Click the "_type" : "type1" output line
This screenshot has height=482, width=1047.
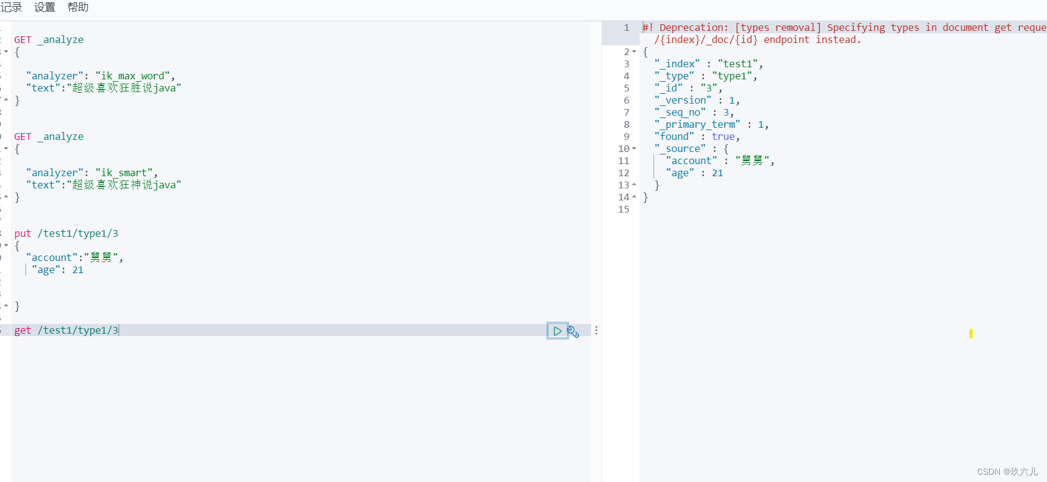click(x=705, y=76)
